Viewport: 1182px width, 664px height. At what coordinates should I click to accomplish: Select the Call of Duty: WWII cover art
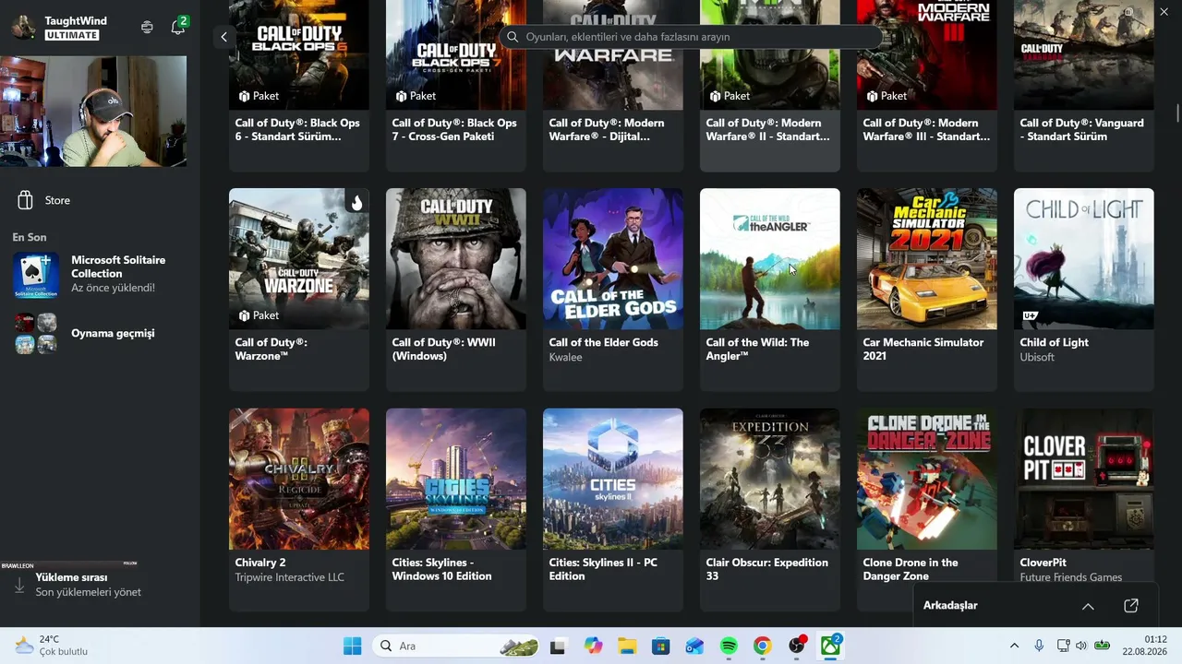point(456,259)
